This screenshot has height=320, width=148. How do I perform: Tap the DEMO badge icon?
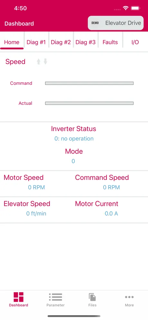pos(95,23)
